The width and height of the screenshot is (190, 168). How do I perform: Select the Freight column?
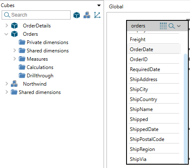click(x=154, y=40)
